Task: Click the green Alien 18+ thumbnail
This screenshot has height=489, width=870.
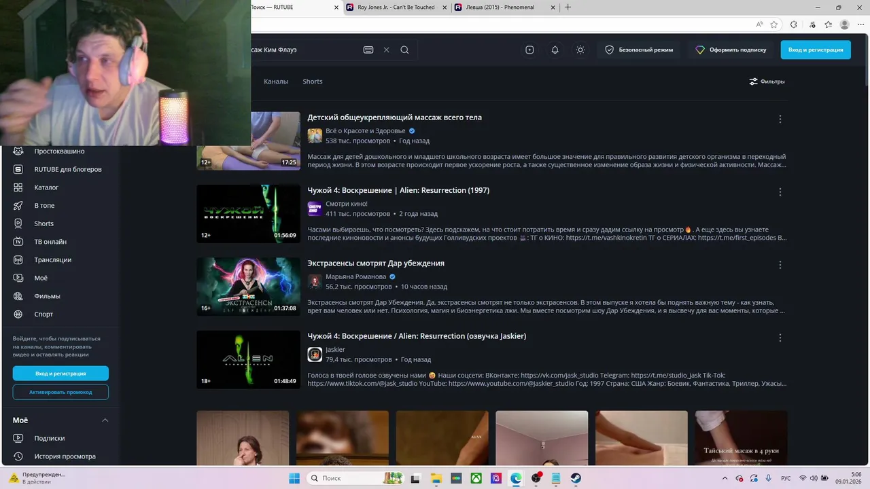Action: (248, 359)
